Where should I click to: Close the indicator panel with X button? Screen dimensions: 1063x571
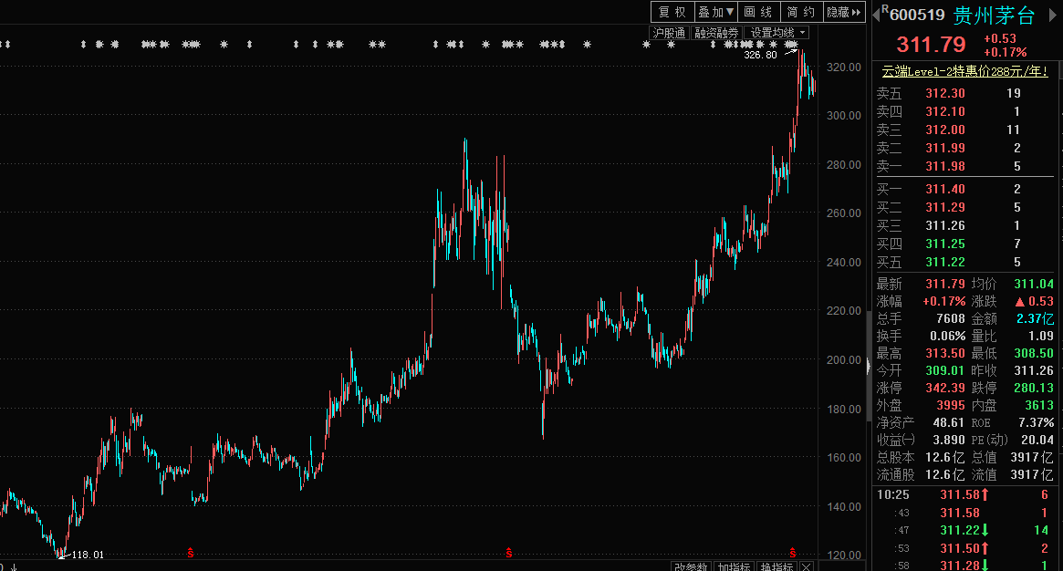(806, 566)
